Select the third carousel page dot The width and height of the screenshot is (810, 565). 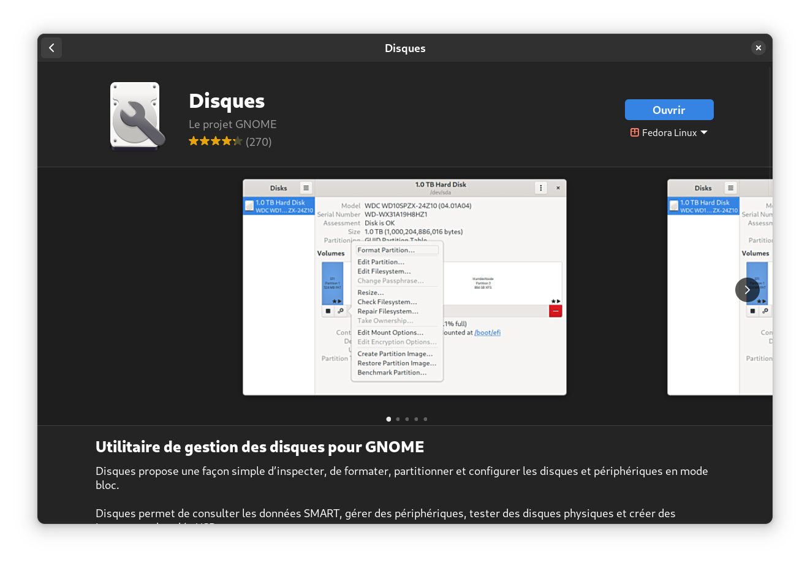point(407,419)
